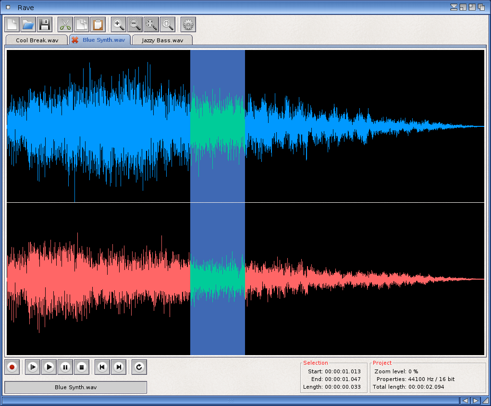Toggle loop playback mode
The width and height of the screenshot is (491, 406).
click(139, 367)
